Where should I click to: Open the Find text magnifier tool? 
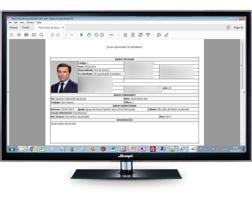41,35
